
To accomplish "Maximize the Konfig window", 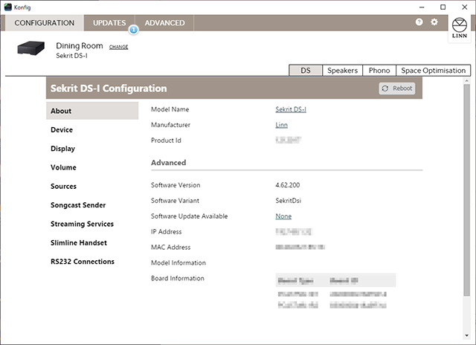I will (443, 7).
